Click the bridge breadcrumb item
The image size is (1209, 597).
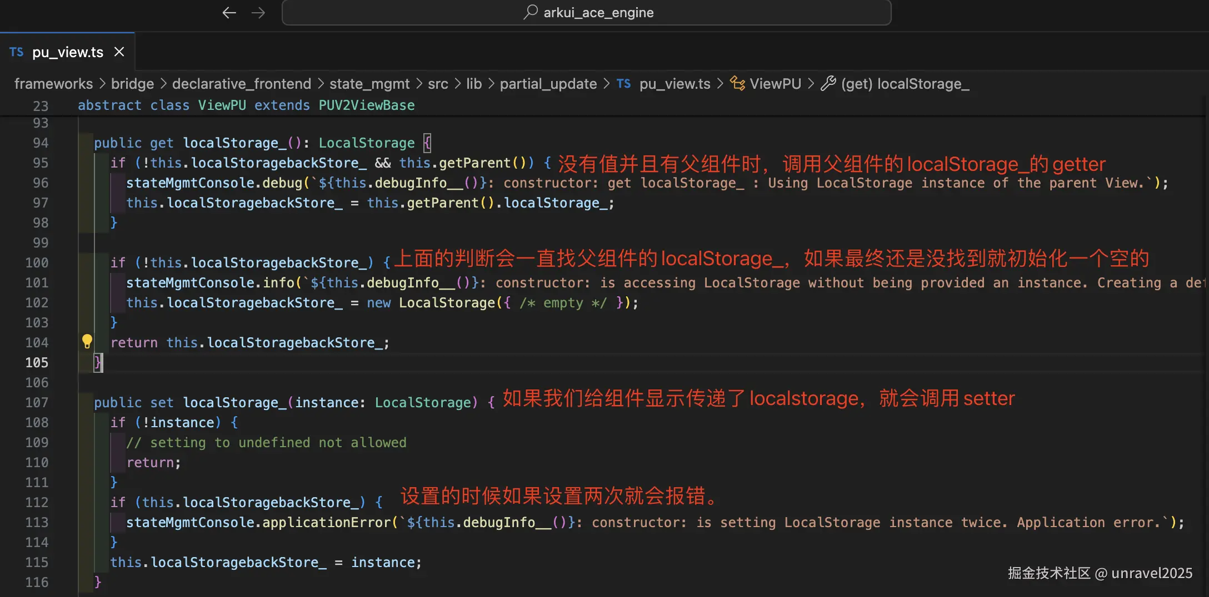tap(132, 84)
